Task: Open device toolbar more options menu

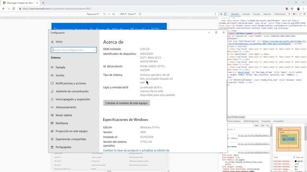Action: click(x=215, y=14)
